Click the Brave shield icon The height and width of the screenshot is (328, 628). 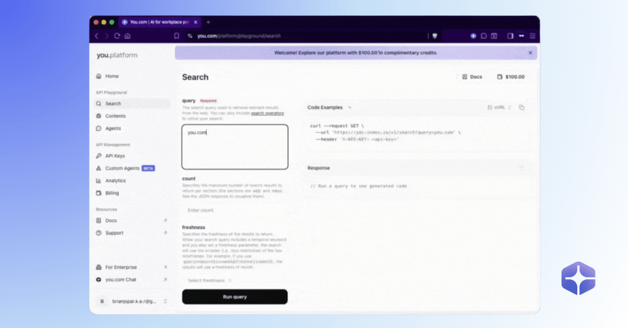[434, 36]
